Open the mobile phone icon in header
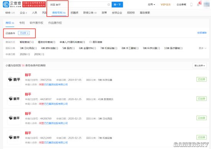The width and height of the screenshot is (211, 149). (x=191, y=5)
